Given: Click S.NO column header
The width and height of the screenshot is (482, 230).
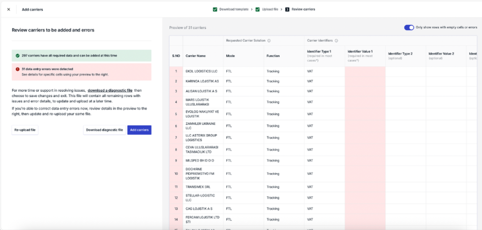Looking at the screenshot, I should (x=176, y=56).
